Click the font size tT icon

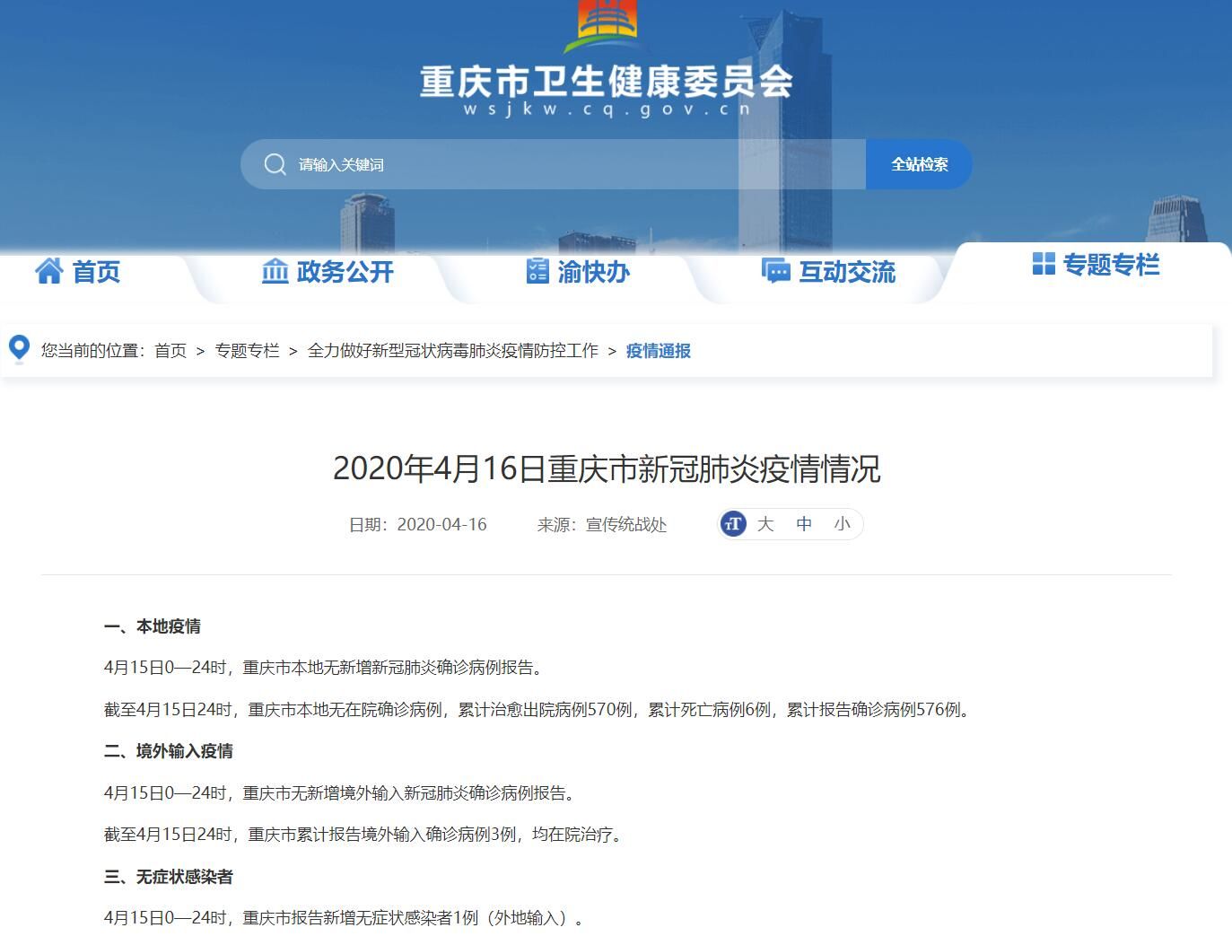733,524
